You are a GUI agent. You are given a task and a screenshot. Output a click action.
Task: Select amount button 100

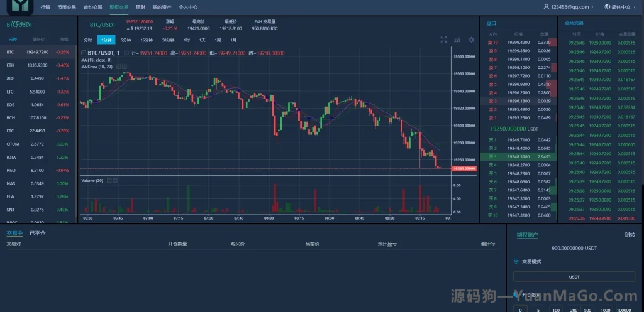[556, 310]
